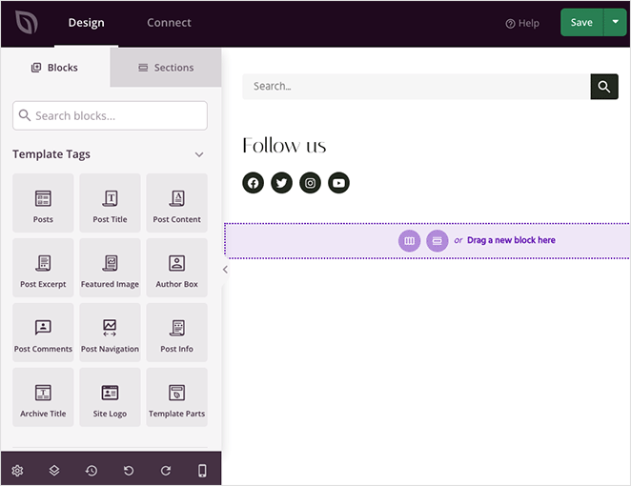
Task: Switch to the Connect tab
Action: (169, 23)
